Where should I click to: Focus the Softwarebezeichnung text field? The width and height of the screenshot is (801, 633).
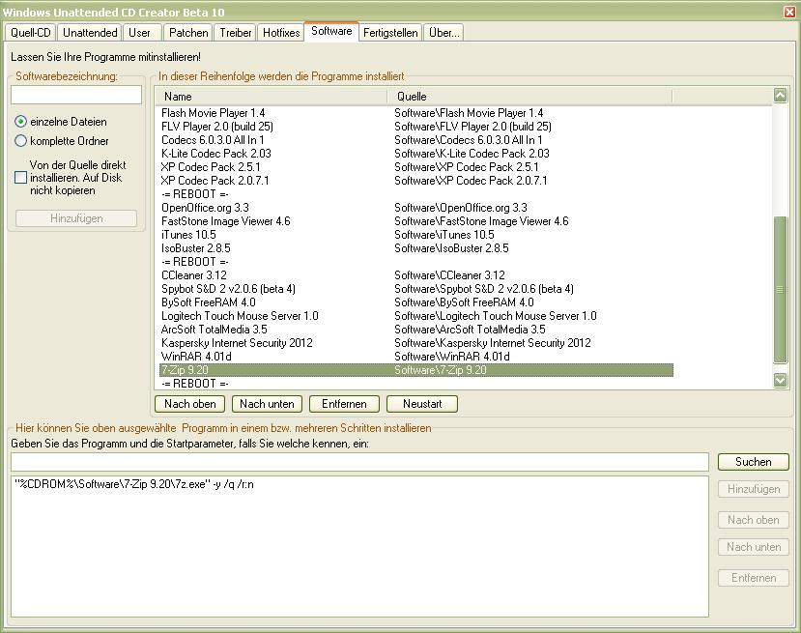(76, 95)
